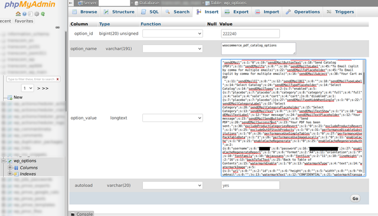Click the New table icon in tree

(x=9, y=97)
